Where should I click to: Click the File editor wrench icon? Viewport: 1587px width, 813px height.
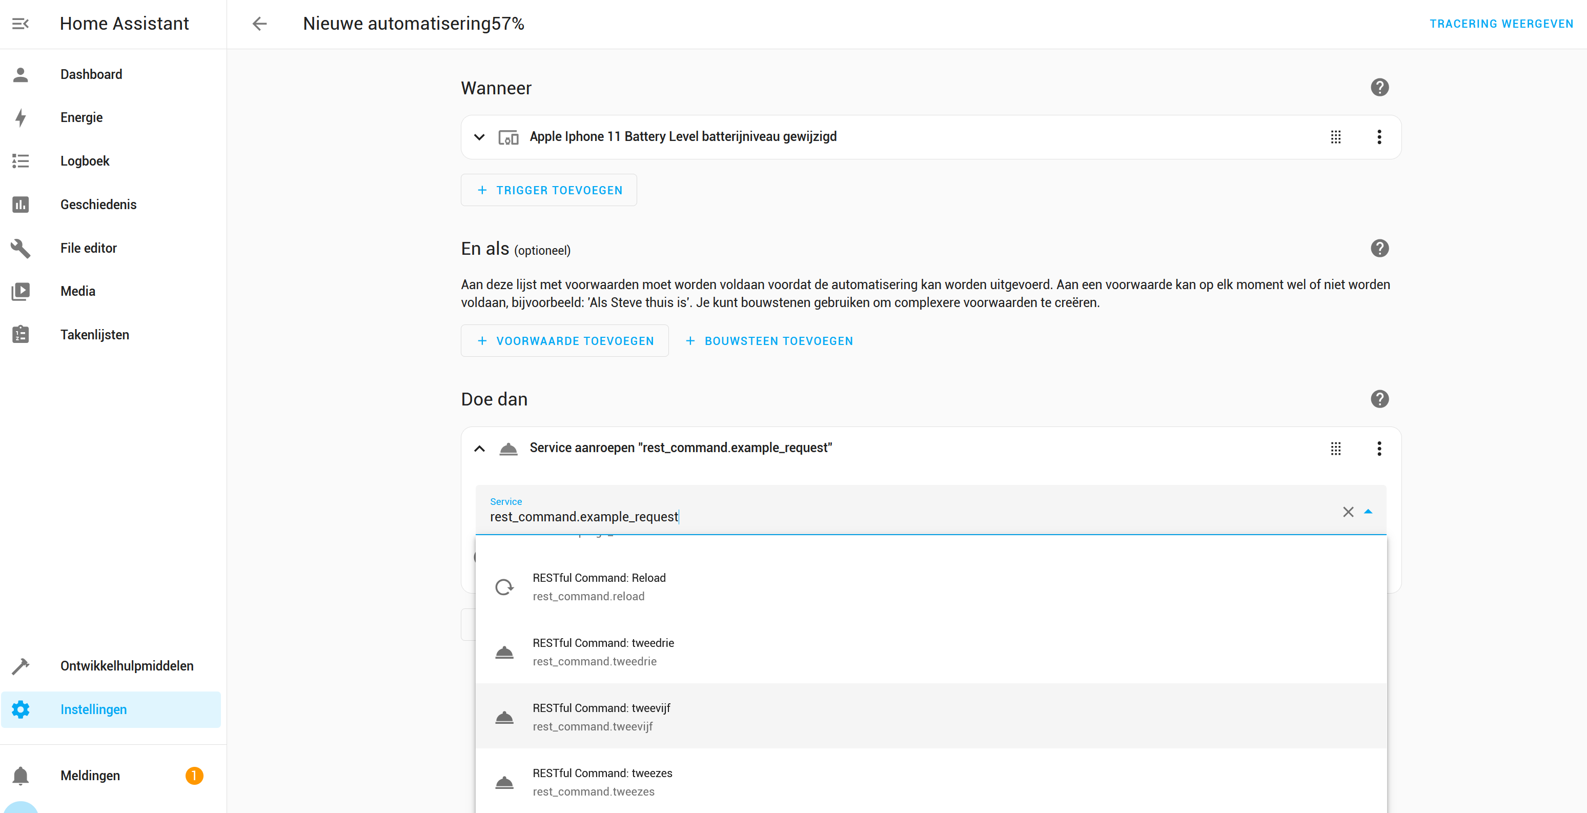tap(21, 248)
